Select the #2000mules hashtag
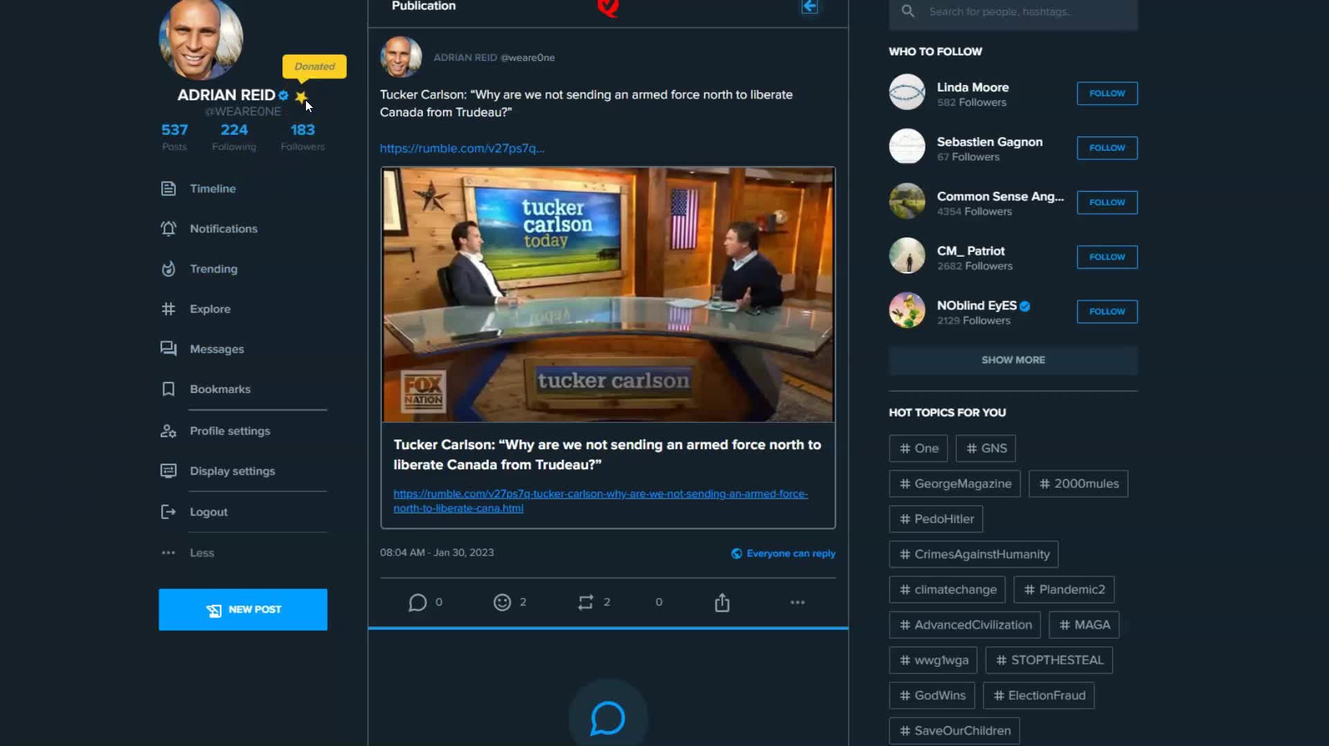 tap(1078, 484)
